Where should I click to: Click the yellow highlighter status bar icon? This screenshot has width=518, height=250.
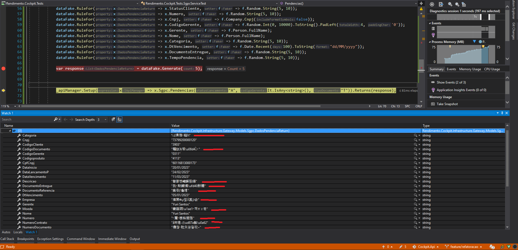coord(502,247)
